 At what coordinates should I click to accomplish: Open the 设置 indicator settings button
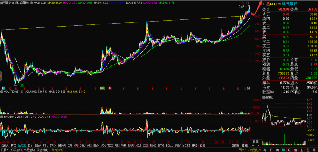tap(202, 146)
